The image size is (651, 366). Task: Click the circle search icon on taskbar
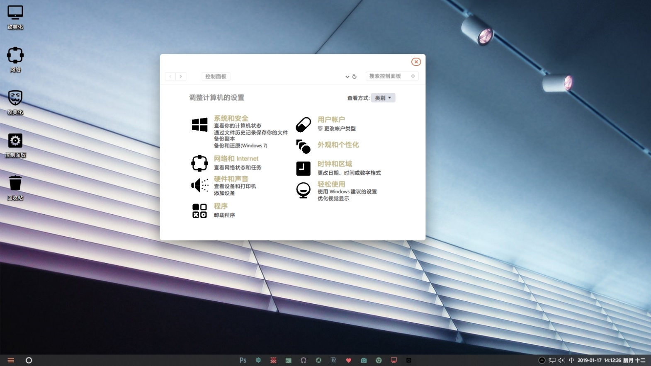pyautogui.click(x=29, y=360)
